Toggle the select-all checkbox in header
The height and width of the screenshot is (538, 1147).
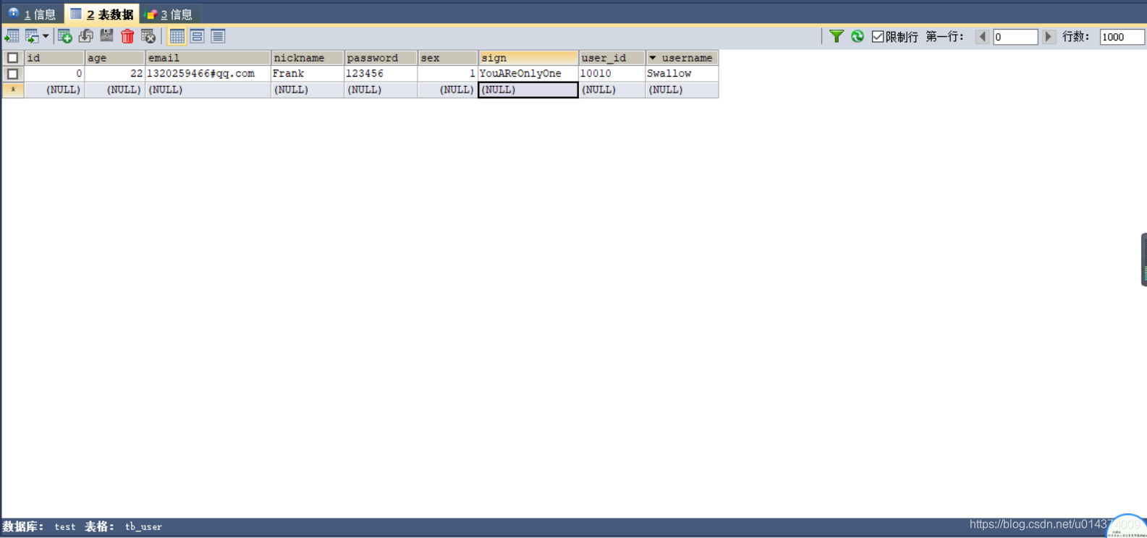(x=12, y=58)
